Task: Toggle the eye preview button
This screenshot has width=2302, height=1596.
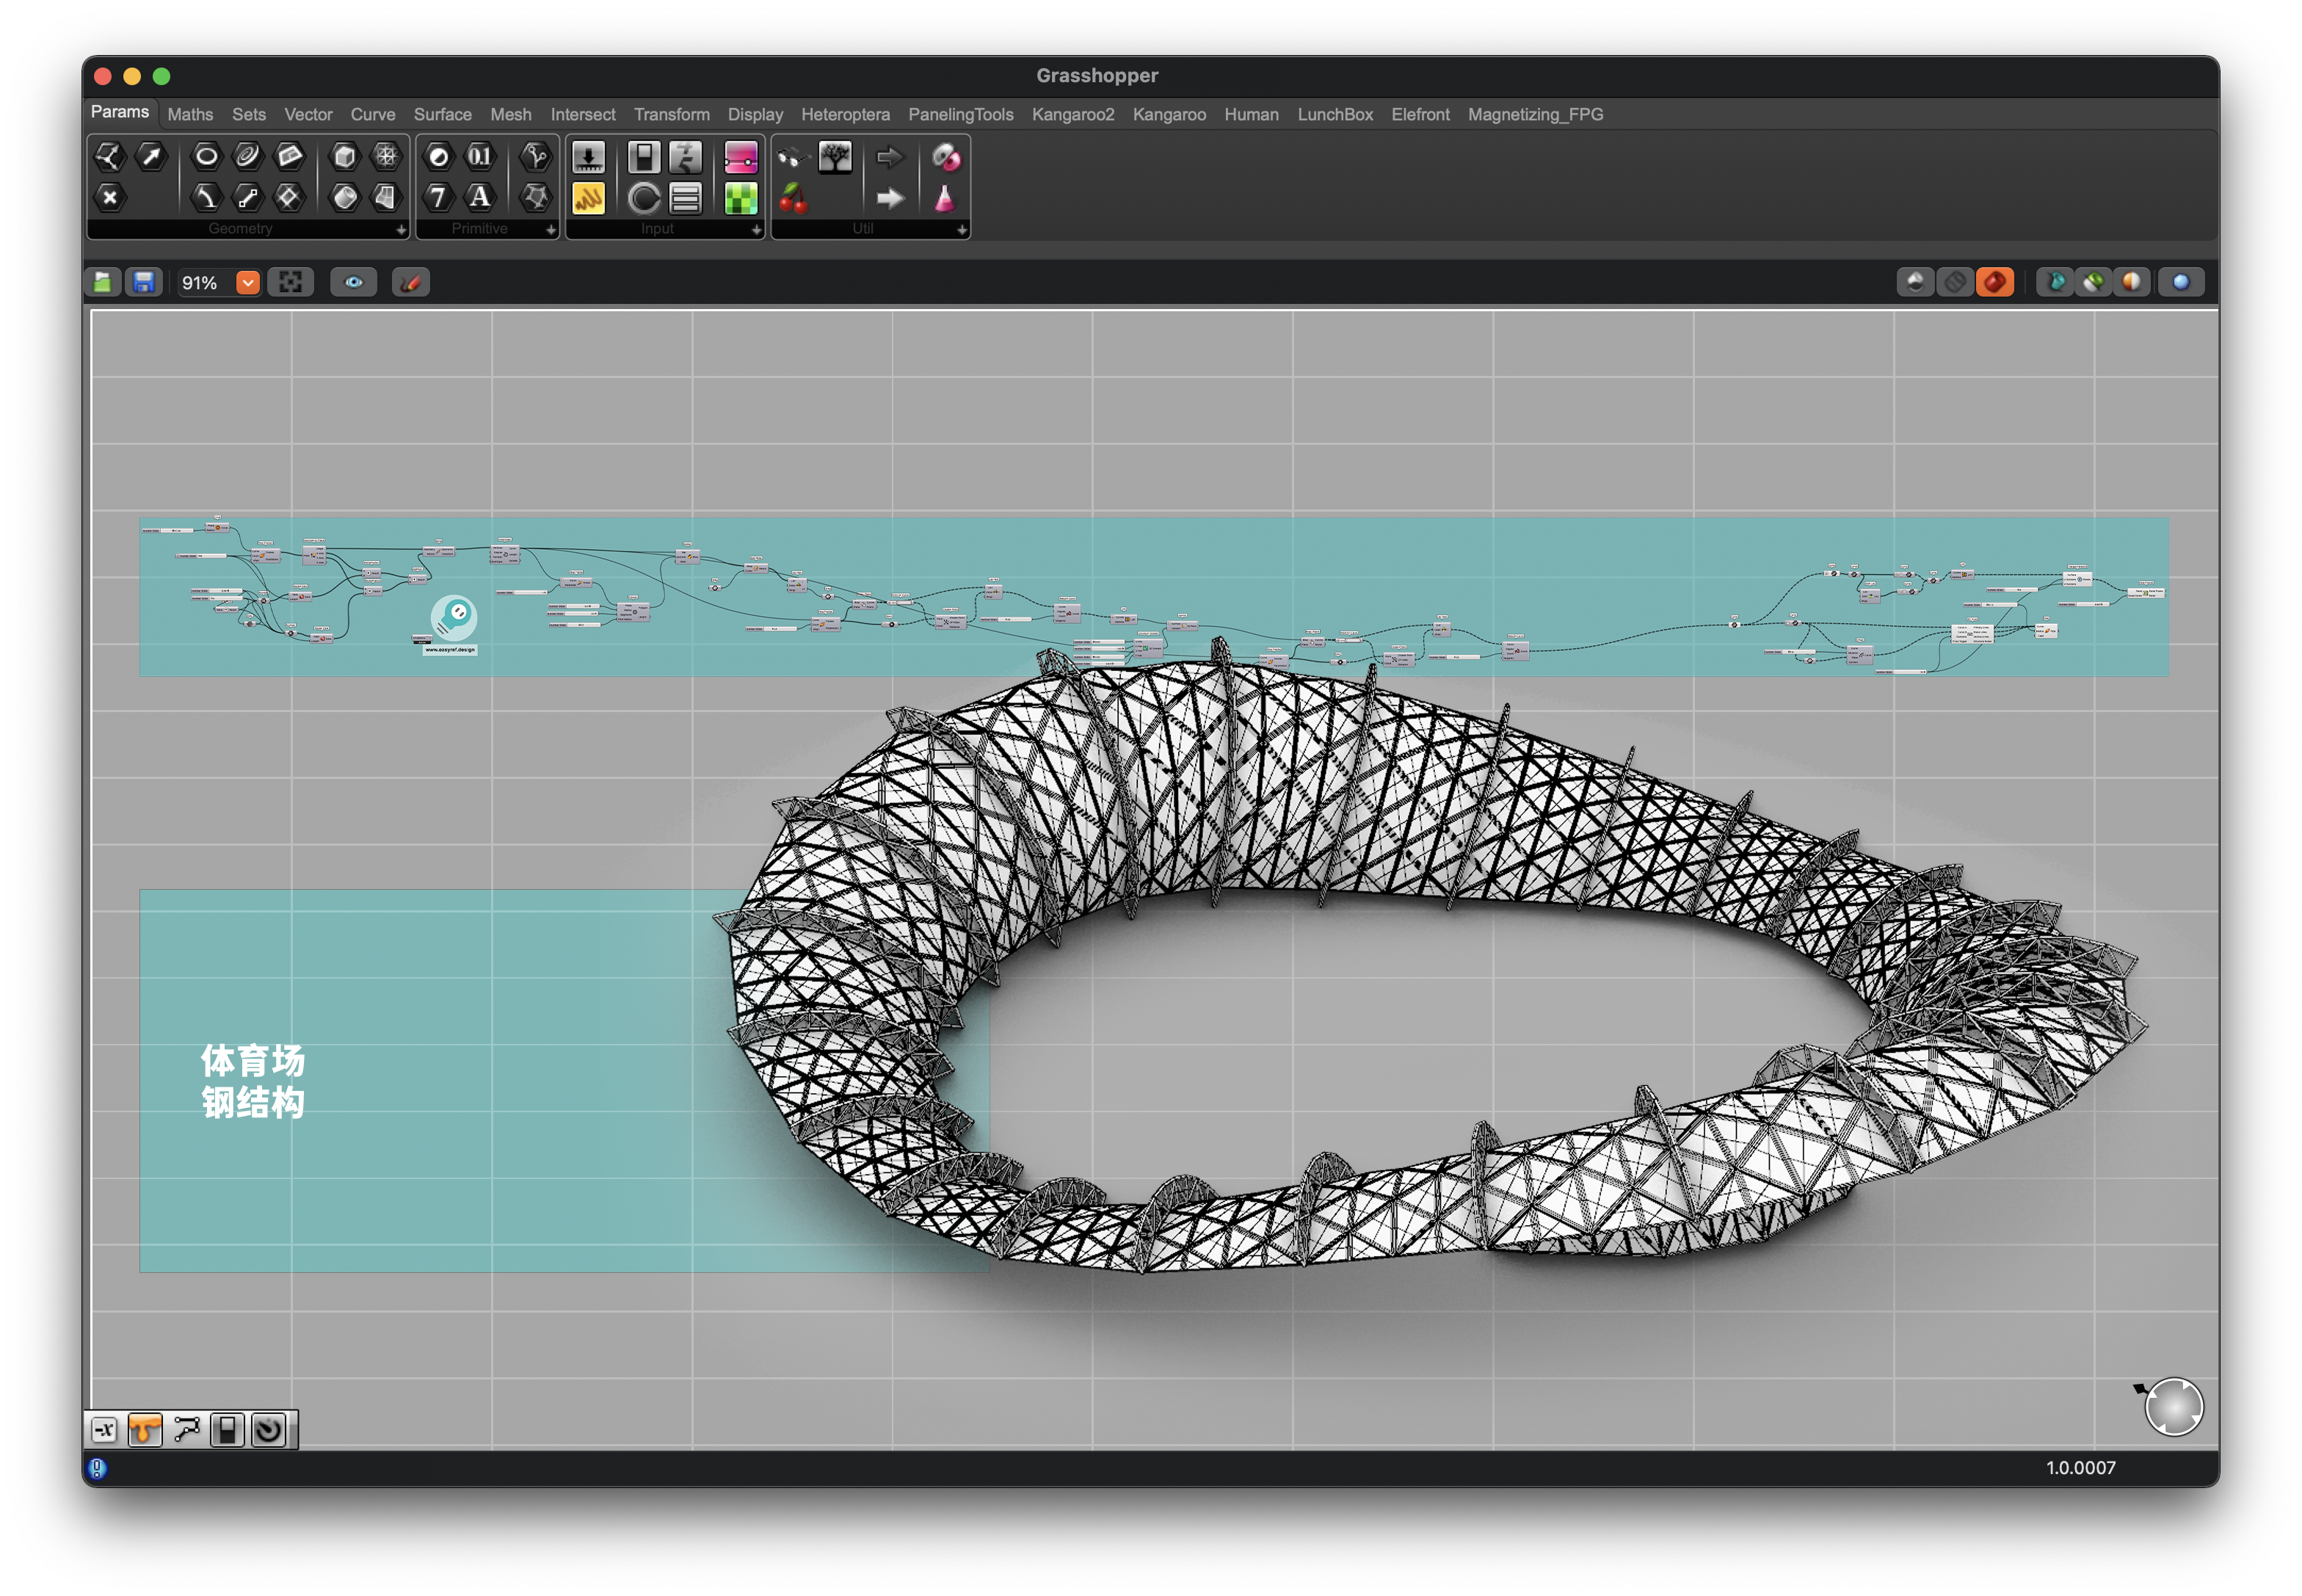Action: 353,283
